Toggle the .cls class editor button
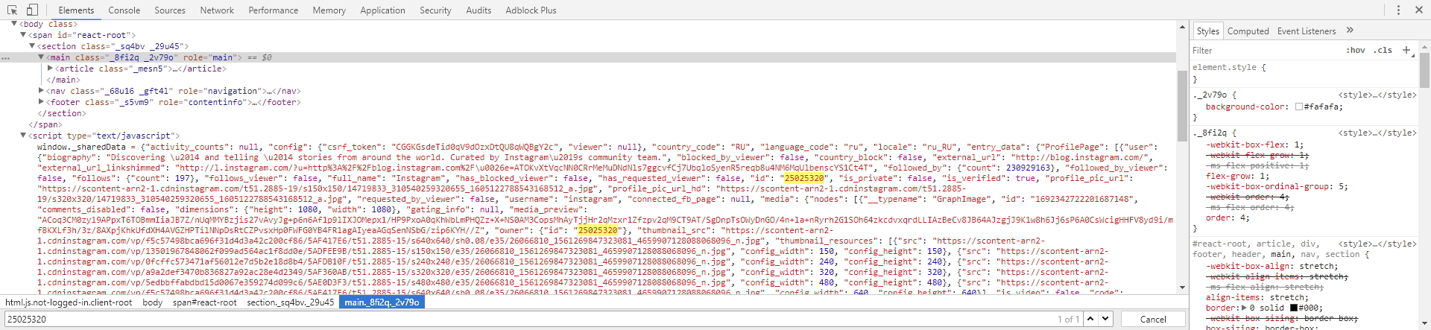The height and width of the screenshot is (330, 1431). point(1383,51)
